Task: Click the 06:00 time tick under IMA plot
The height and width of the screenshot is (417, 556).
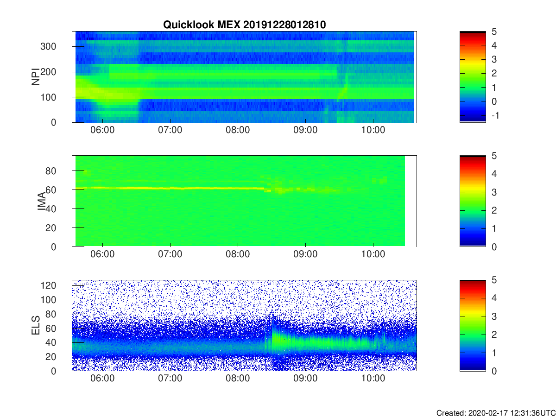Action: click(102, 254)
